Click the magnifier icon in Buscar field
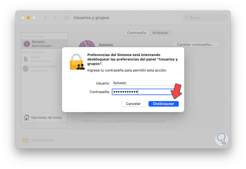Image resolution: width=246 pixels, height=169 pixels. (186, 18)
